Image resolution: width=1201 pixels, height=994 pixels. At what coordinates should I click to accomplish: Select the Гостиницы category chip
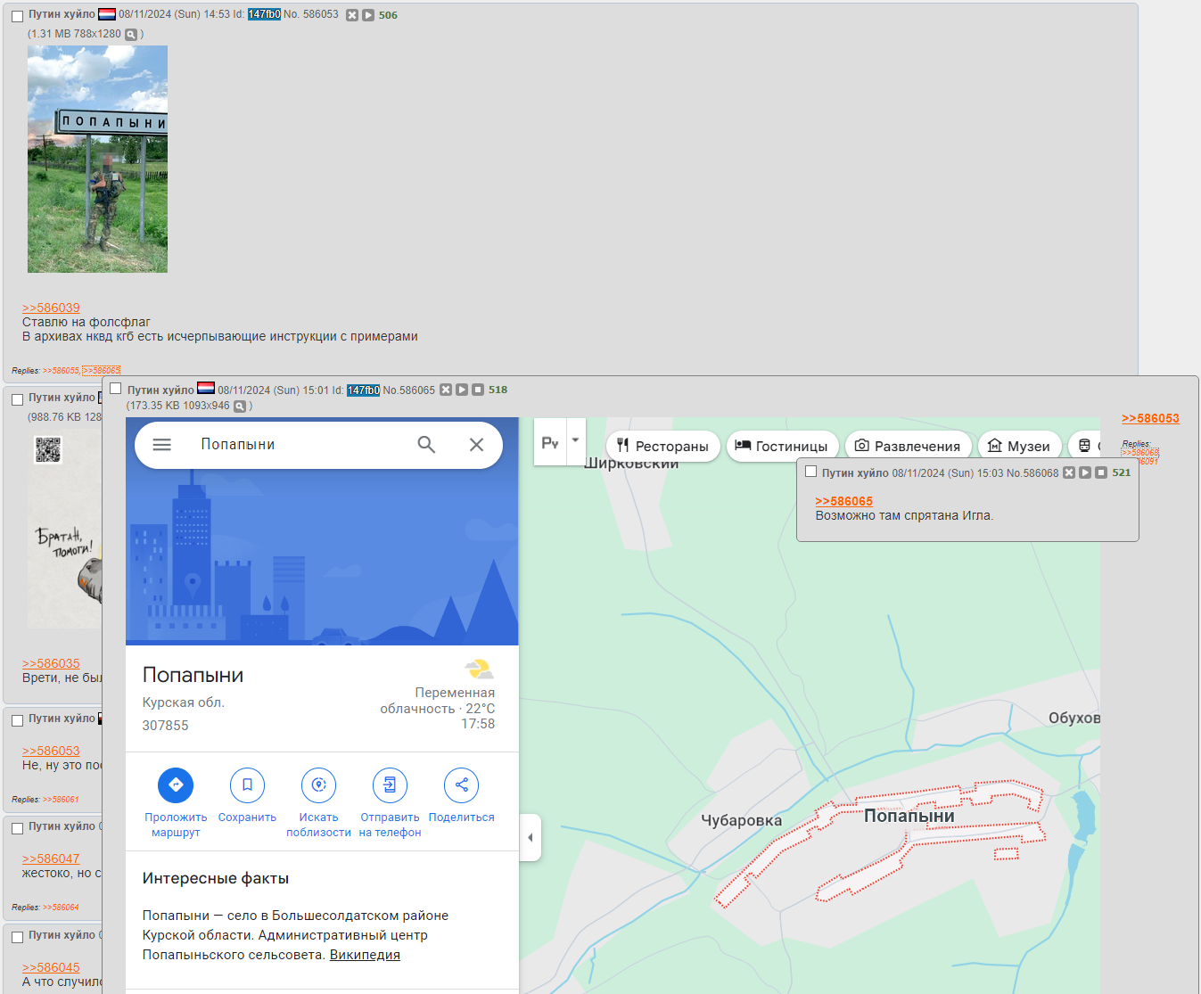tap(782, 447)
